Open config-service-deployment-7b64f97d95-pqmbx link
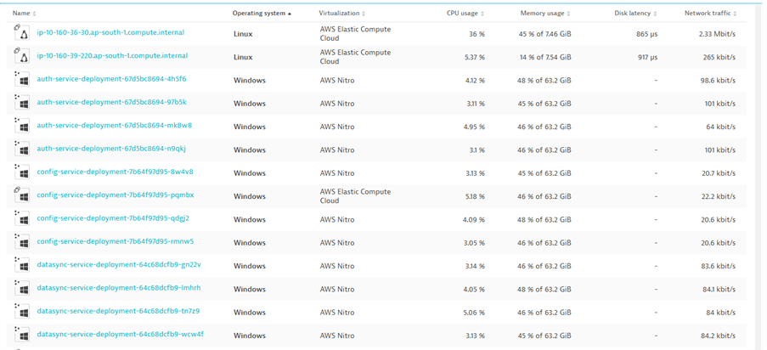The height and width of the screenshot is (350, 767). click(x=116, y=195)
